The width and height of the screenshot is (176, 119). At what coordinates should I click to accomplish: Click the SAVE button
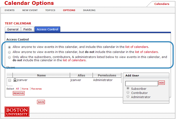coord(41,102)
